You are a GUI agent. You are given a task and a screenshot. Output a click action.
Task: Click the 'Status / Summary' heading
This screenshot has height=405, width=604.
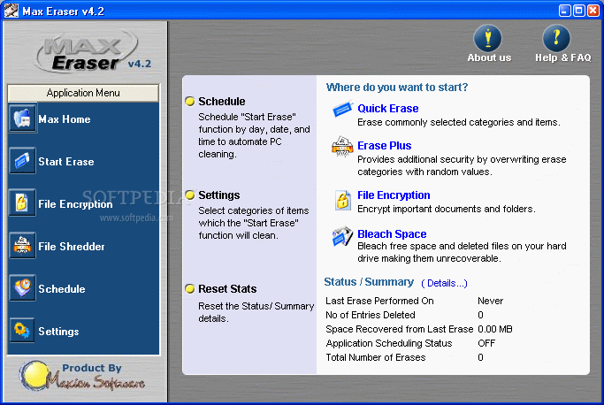point(369,282)
